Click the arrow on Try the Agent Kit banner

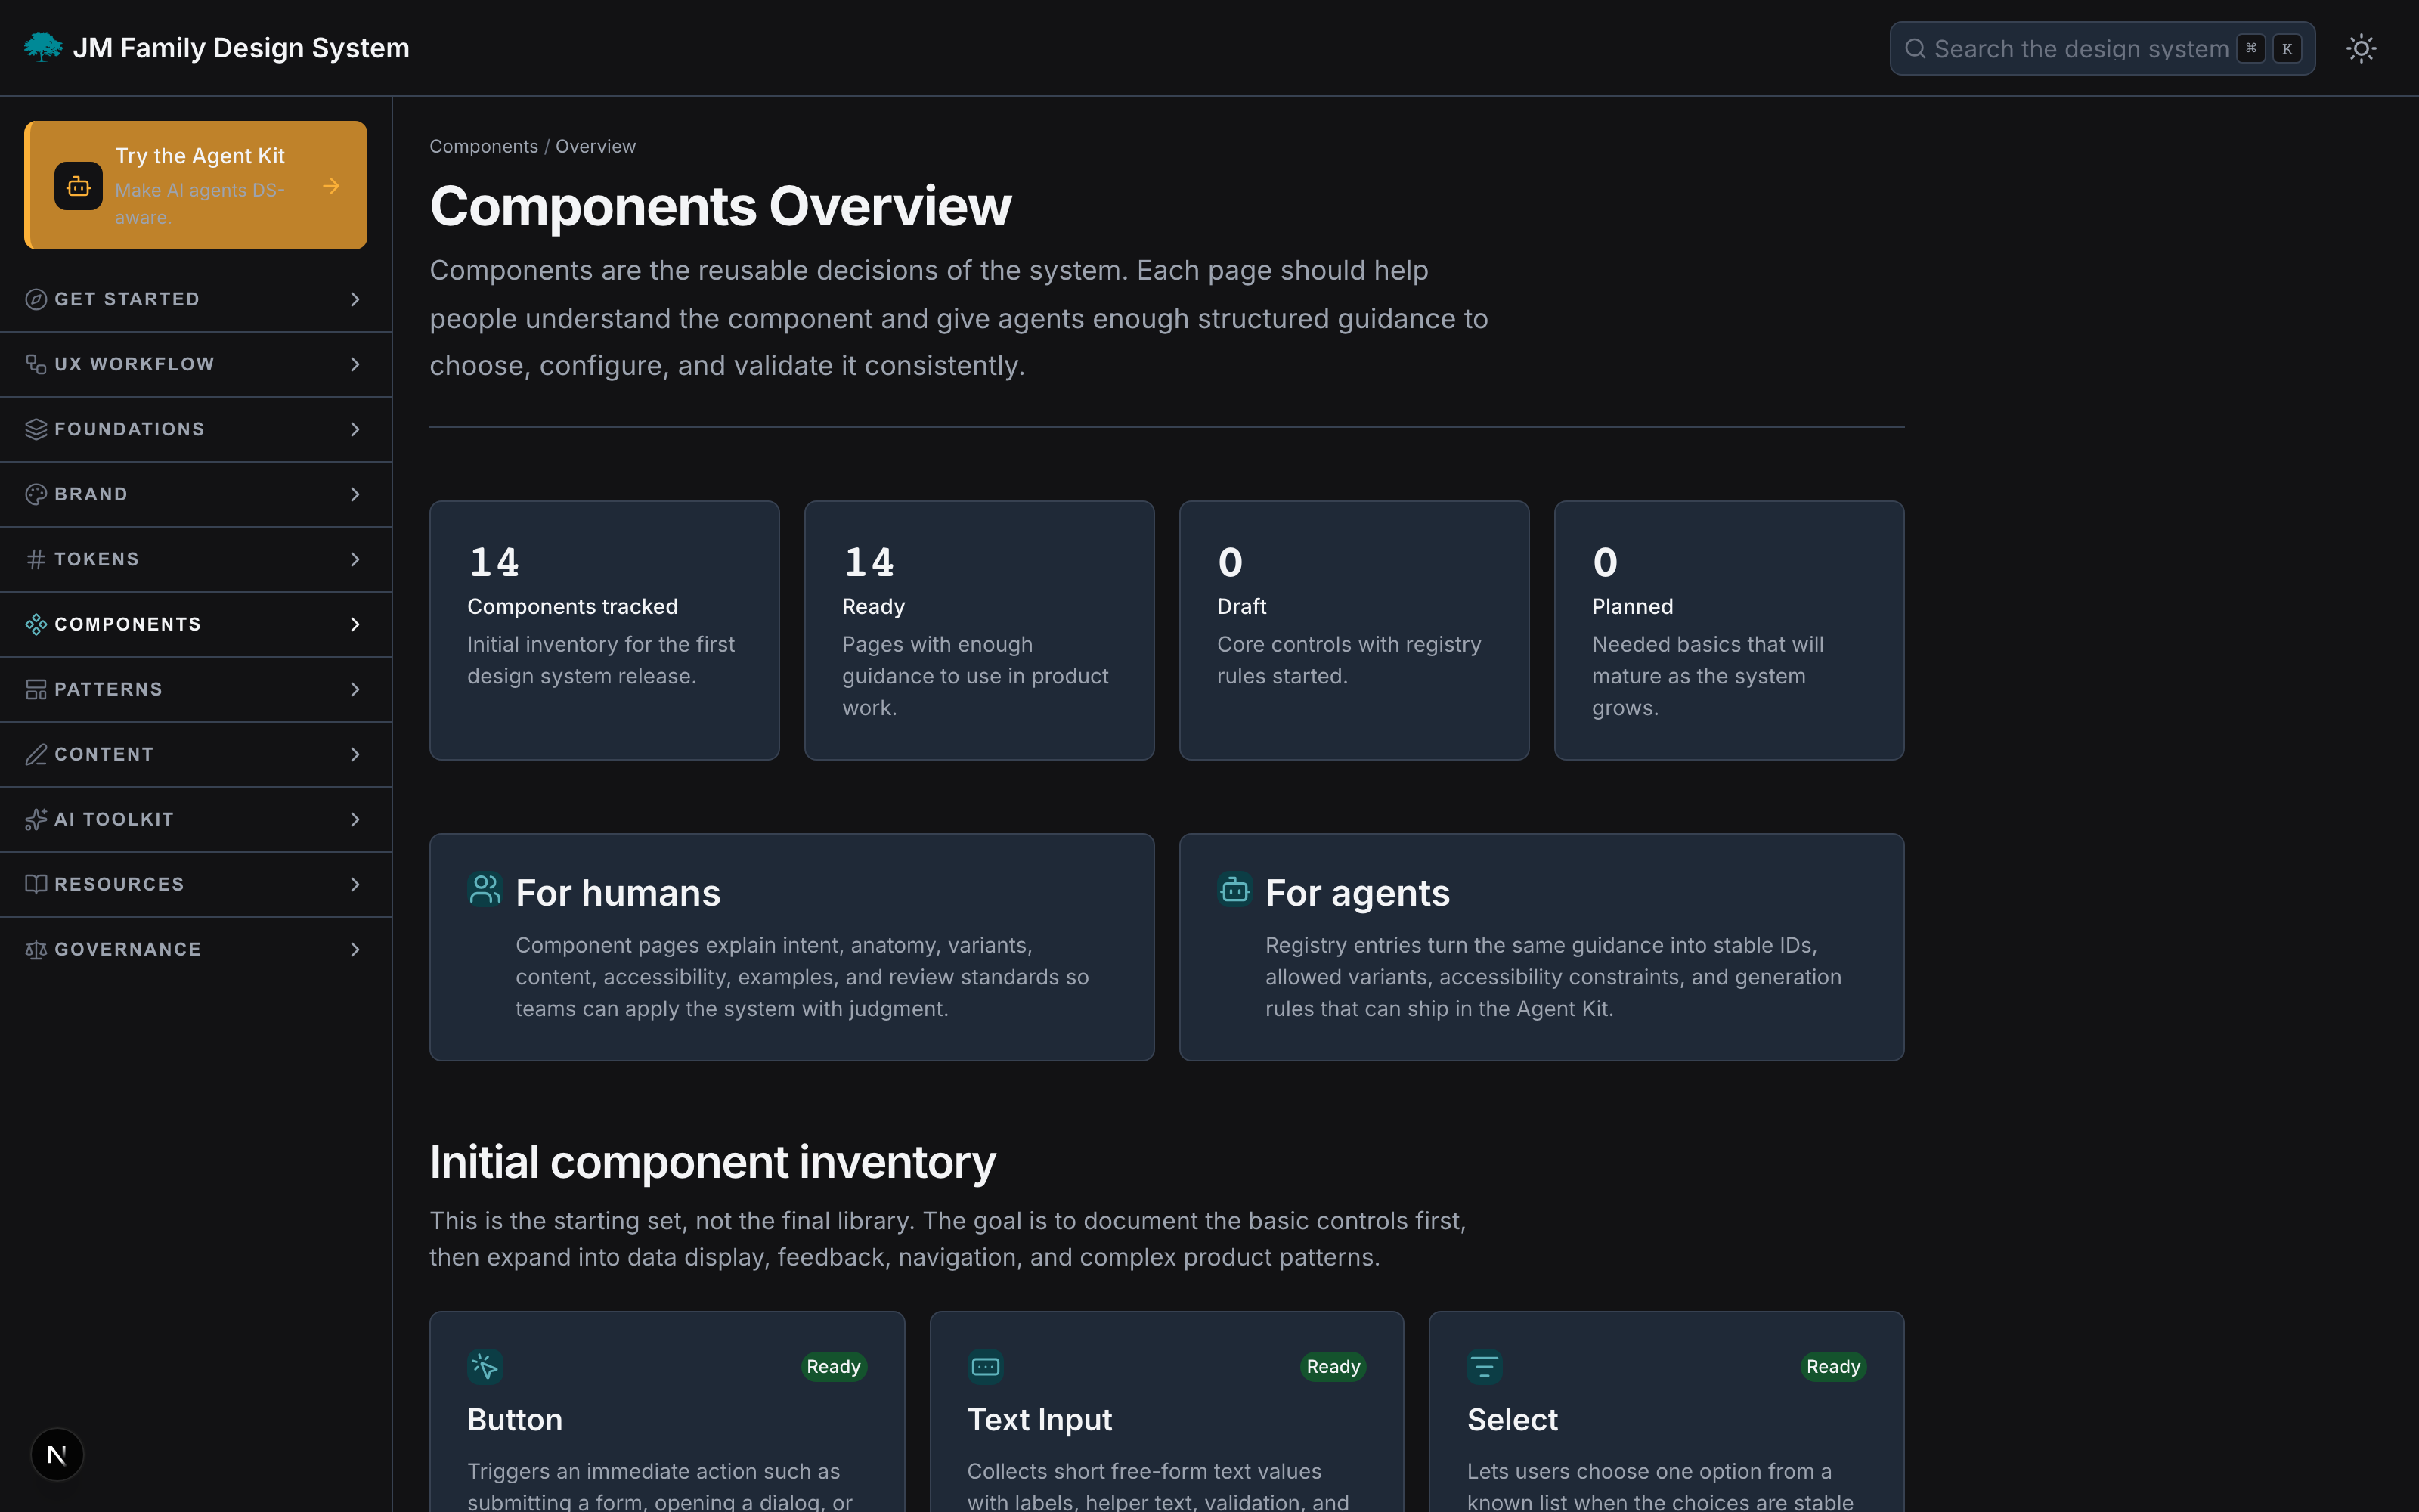point(331,186)
